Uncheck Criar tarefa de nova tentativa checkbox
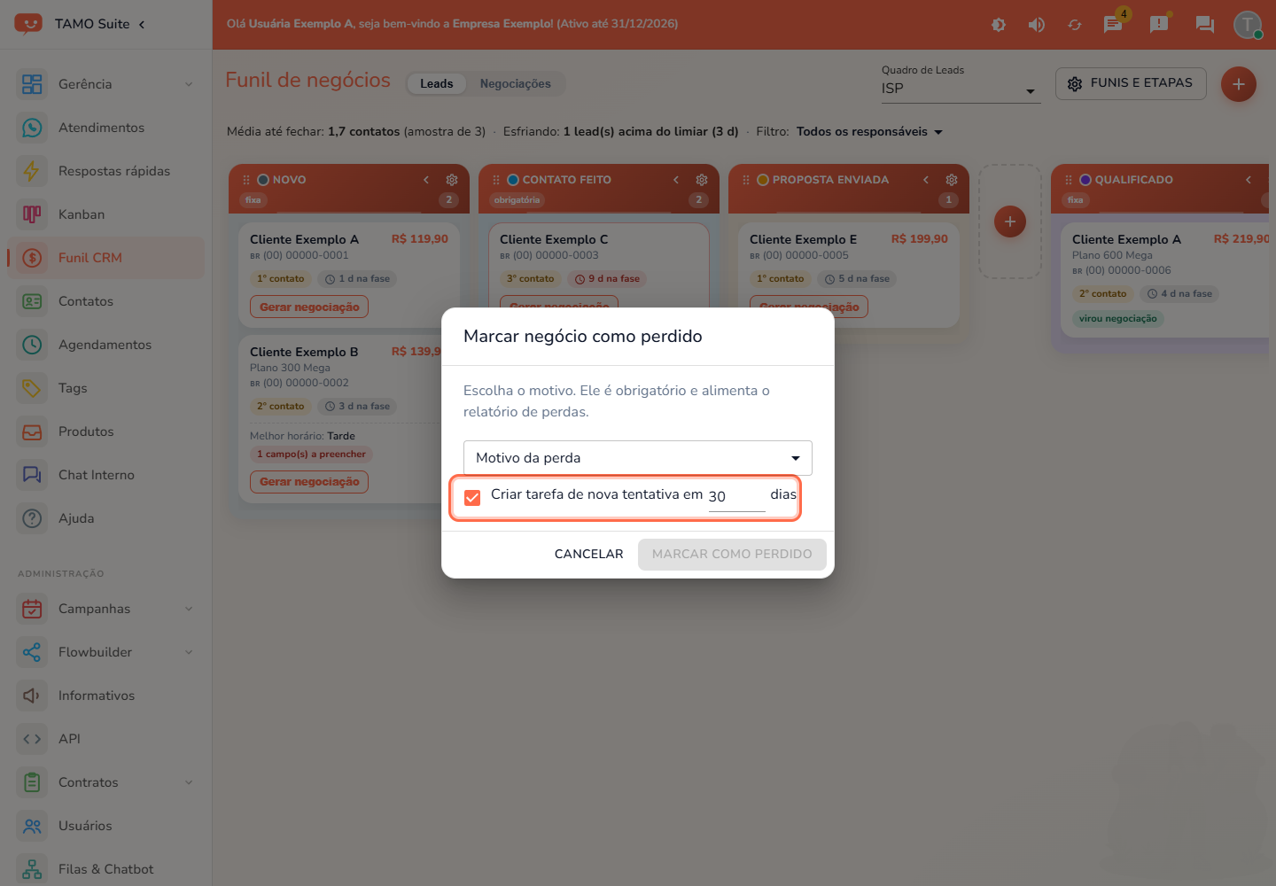This screenshot has width=1276, height=886. tap(472, 497)
